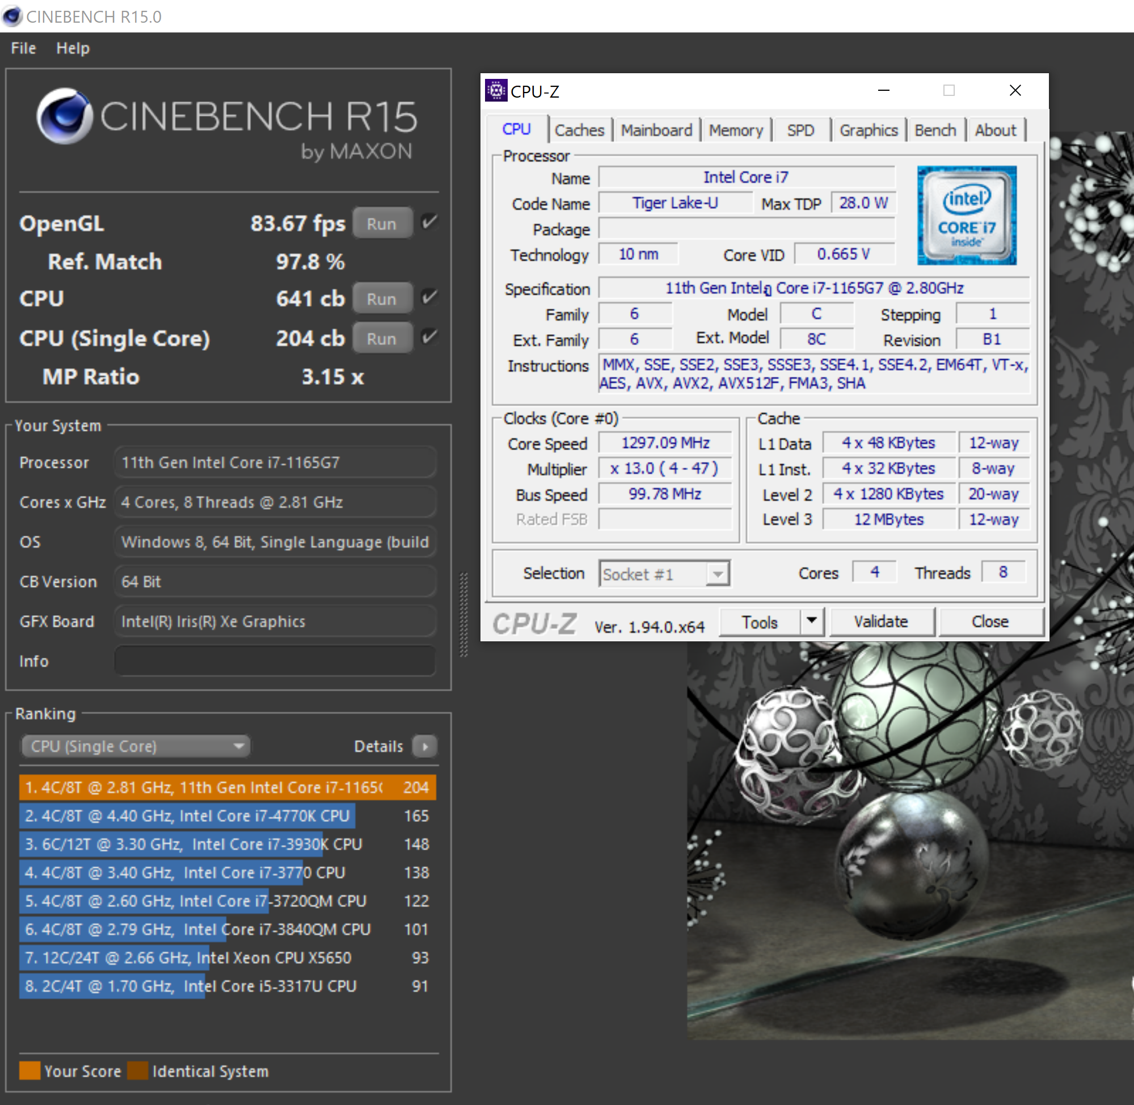Select ranking row 1 i7-1165G7 score 204
The width and height of the screenshot is (1134, 1105).
pyautogui.click(x=227, y=788)
